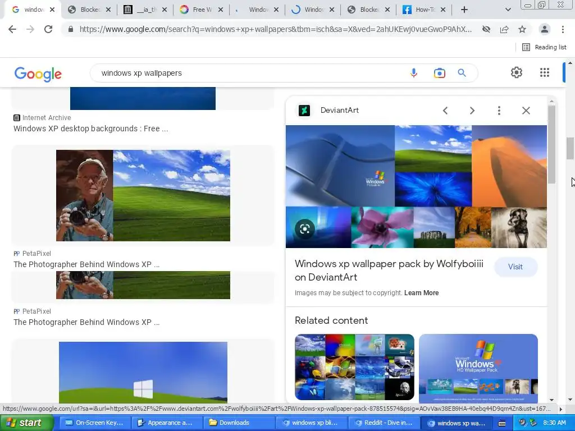575x431 pixels.
Task: Search by image with camera icon
Action: (x=439, y=73)
